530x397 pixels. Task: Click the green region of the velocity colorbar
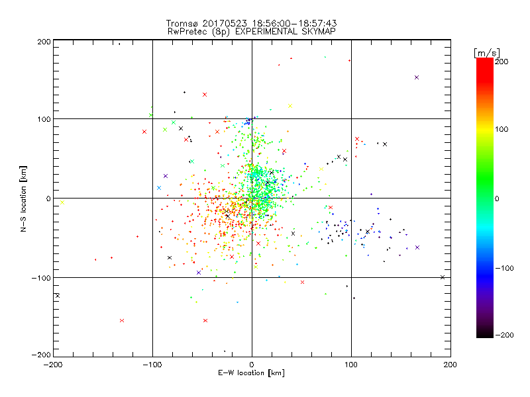[x=485, y=179]
